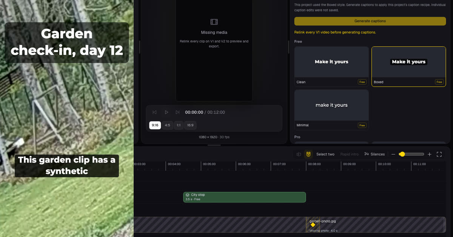
Task: Select the garden-photo.jpg clip
Action: pos(376,225)
